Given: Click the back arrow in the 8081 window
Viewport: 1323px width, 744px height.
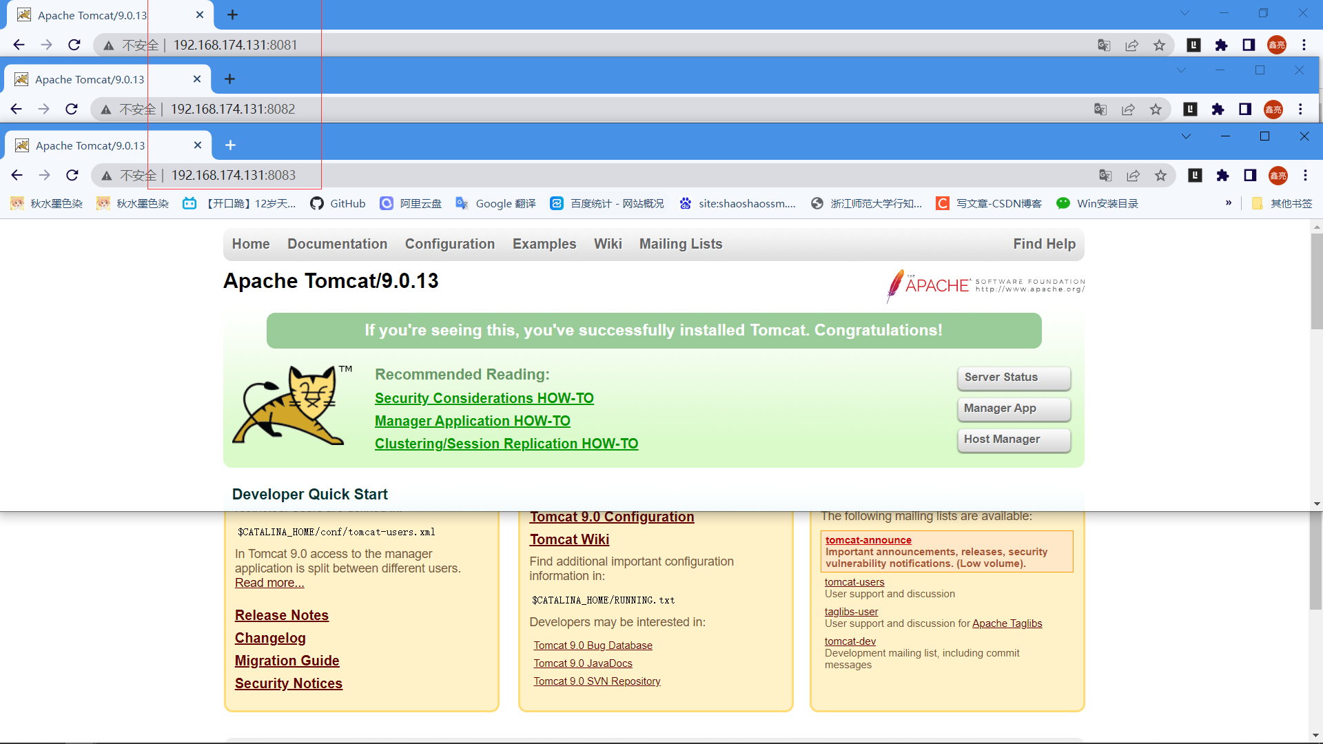Looking at the screenshot, I should [x=19, y=45].
